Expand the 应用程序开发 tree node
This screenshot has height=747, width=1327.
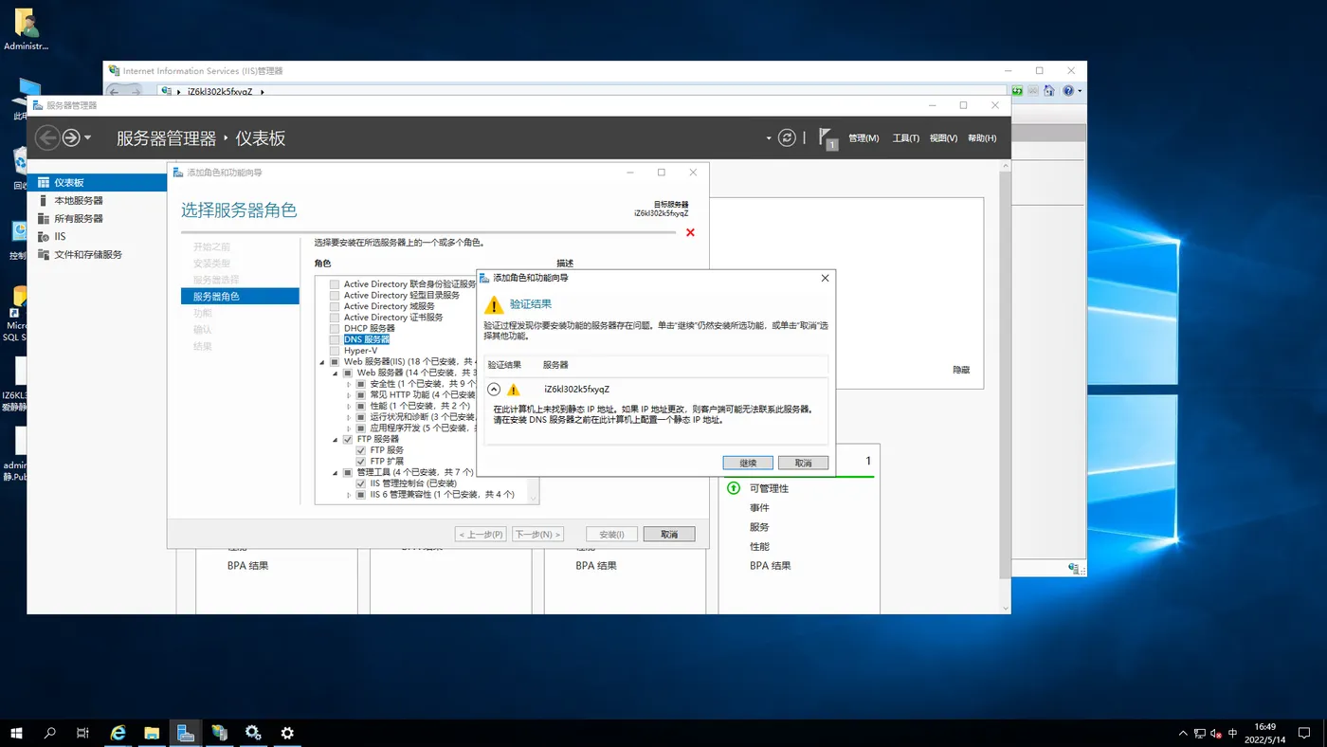349,428
